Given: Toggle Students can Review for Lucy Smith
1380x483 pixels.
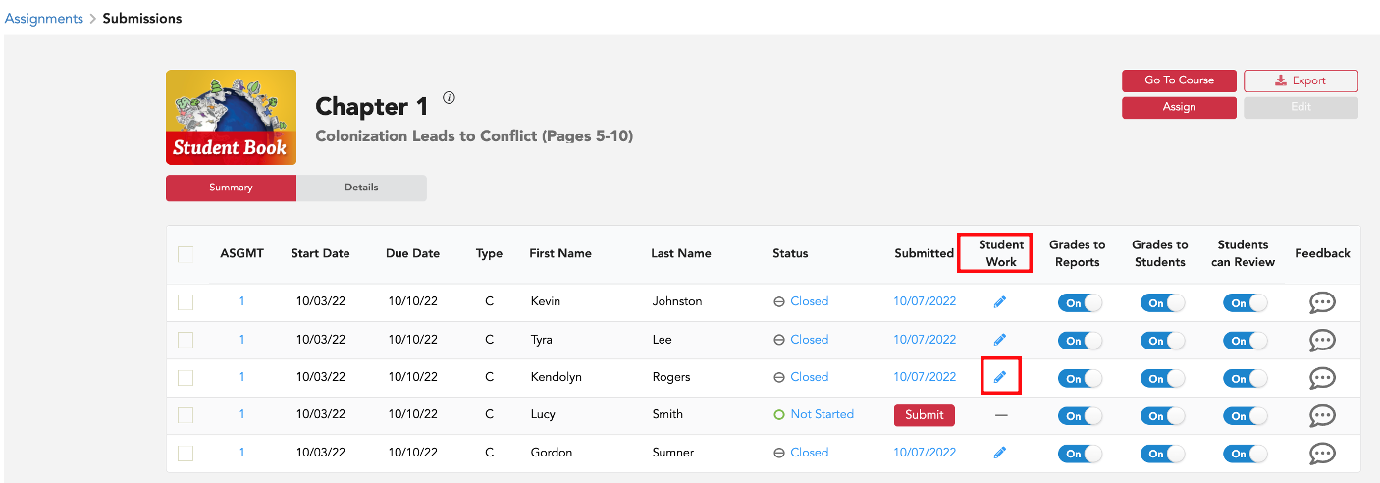Looking at the screenshot, I should (1245, 416).
